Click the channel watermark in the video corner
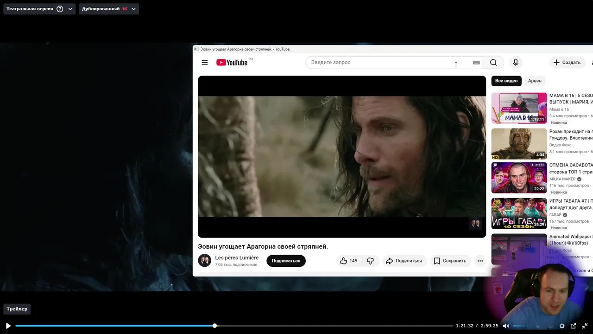The image size is (593, 334). pyautogui.click(x=475, y=223)
